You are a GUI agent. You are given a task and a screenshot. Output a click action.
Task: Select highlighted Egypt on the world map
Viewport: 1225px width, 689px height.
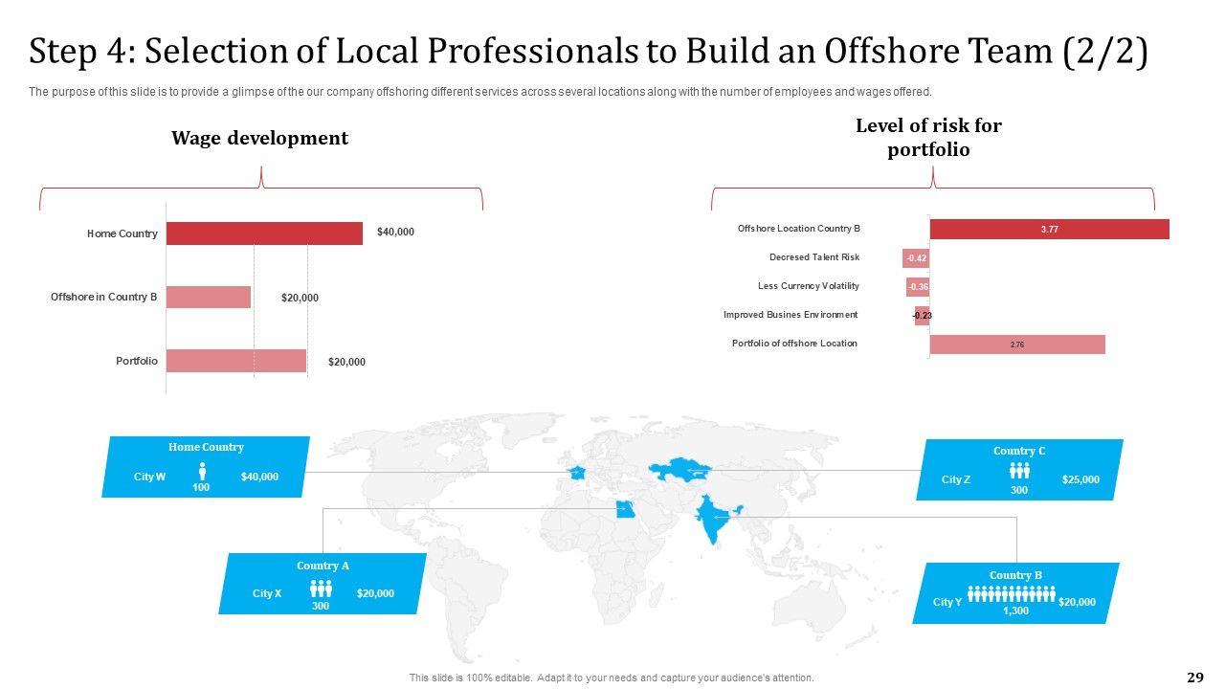[x=623, y=509]
